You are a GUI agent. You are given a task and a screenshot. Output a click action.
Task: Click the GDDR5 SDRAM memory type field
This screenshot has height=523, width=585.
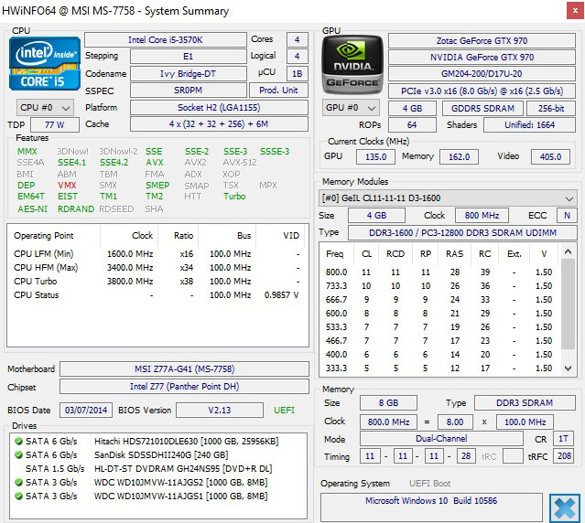[x=482, y=109]
